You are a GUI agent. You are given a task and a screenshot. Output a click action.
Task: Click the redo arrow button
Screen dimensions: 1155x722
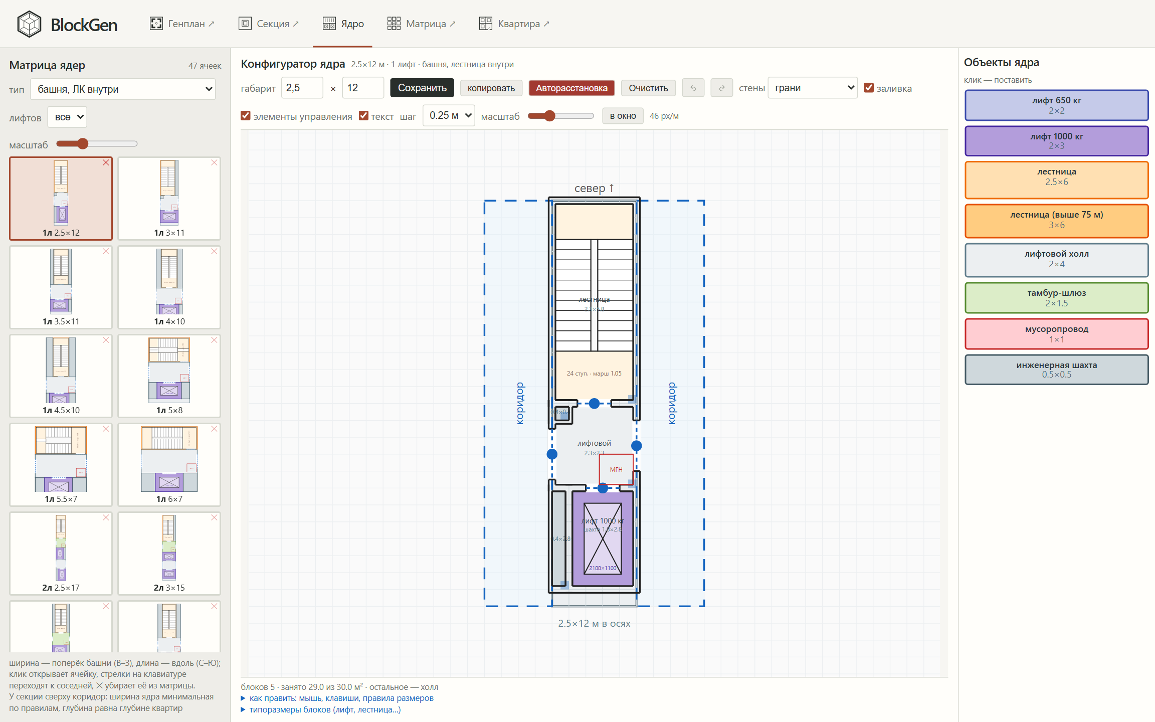pos(722,88)
